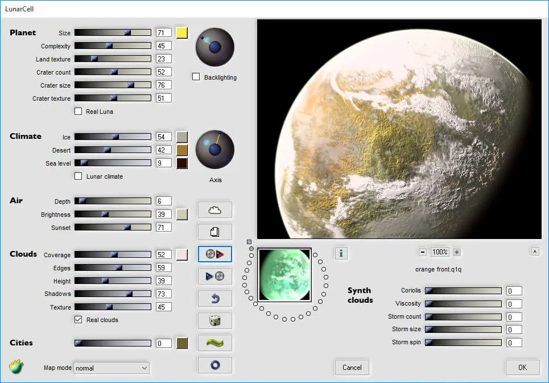Viewport: 549px width, 383px height.
Task: Check the Lunar climate option
Action: 78,176
